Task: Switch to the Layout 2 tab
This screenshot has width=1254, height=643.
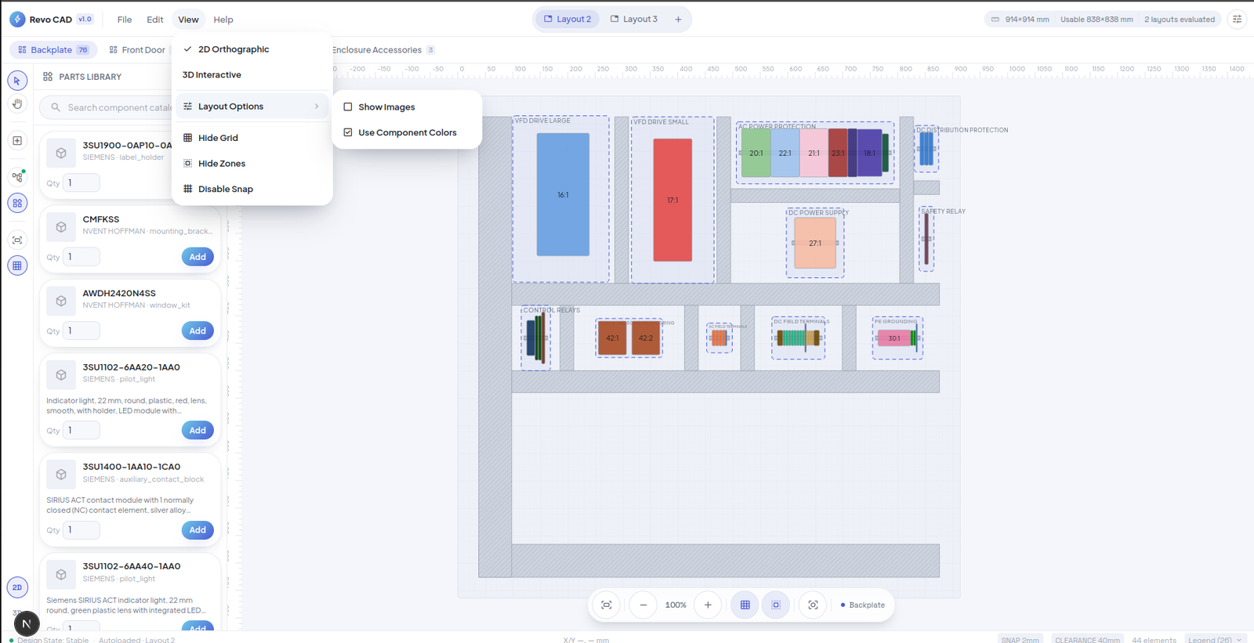Action: [567, 19]
